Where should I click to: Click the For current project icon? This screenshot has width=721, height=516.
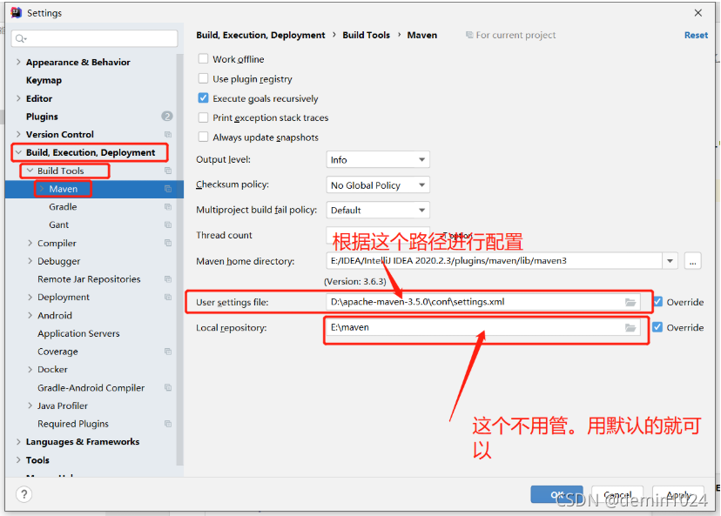(469, 35)
